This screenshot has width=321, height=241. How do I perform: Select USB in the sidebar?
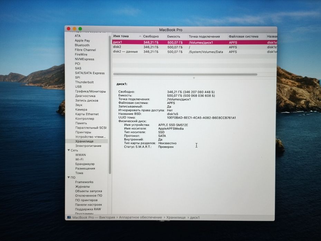click(78, 87)
